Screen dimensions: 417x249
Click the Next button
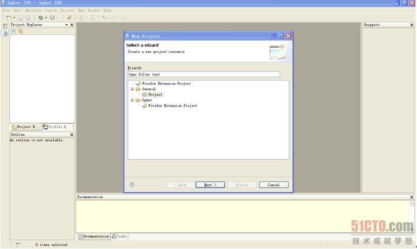pos(210,185)
